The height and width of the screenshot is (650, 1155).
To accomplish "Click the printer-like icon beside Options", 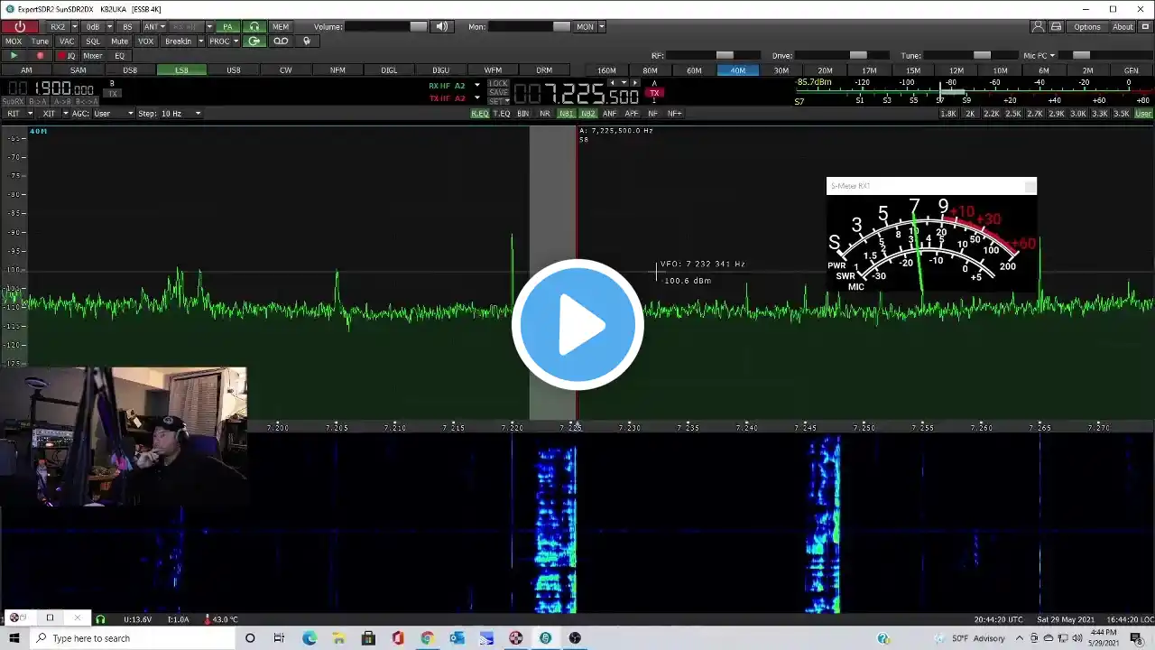I will pyautogui.click(x=1056, y=27).
